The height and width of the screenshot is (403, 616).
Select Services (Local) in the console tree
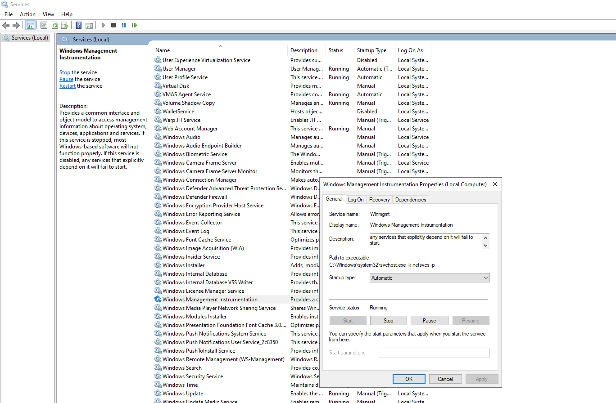(26, 38)
